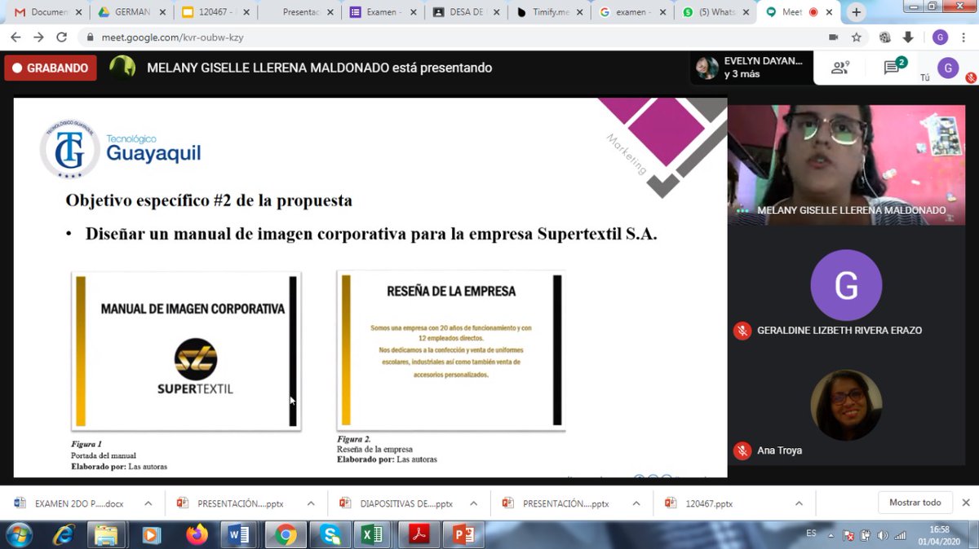Click the 'Objetivo específico #2 de la propuesta' heading
Screen dimensions: 979x549
click(x=209, y=200)
